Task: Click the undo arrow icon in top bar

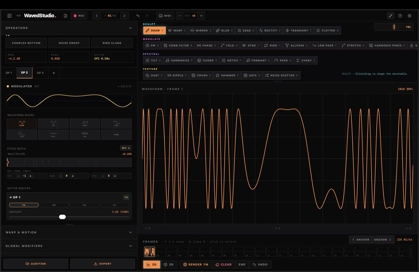Action: [138, 16]
